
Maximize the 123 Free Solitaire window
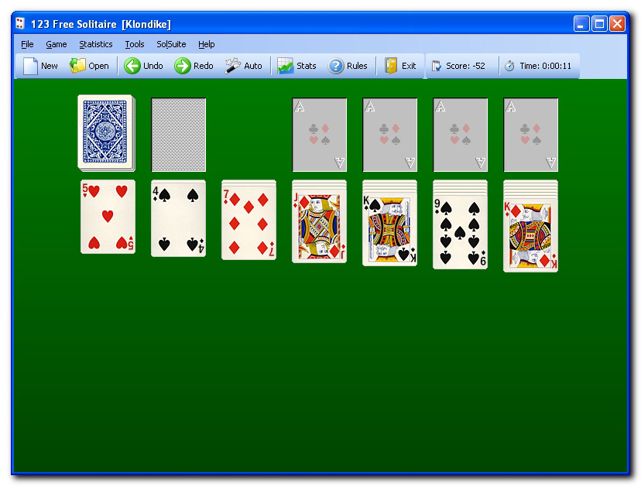point(599,24)
